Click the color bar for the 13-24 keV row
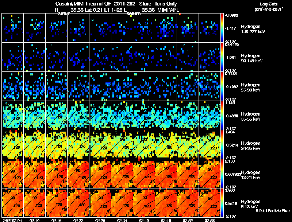This screenshot has height=222, width=292. [222, 174]
